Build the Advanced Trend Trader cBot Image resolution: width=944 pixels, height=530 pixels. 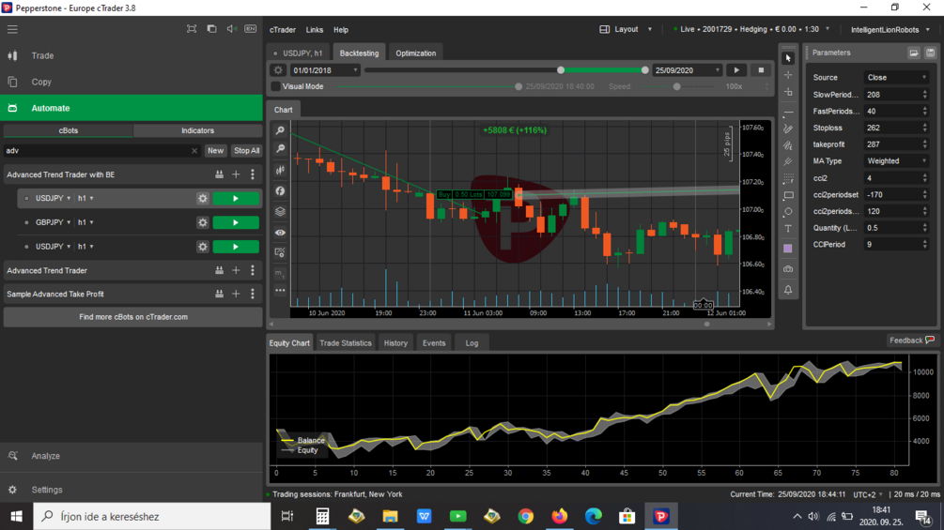pyautogui.click(x=219, y=271)
